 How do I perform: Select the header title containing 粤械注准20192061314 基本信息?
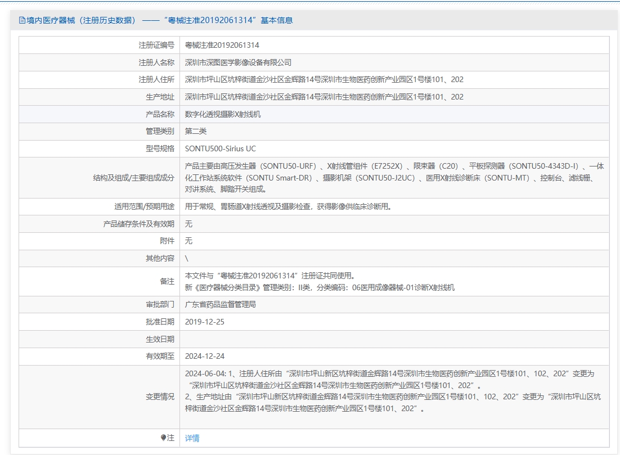(159, 21)
